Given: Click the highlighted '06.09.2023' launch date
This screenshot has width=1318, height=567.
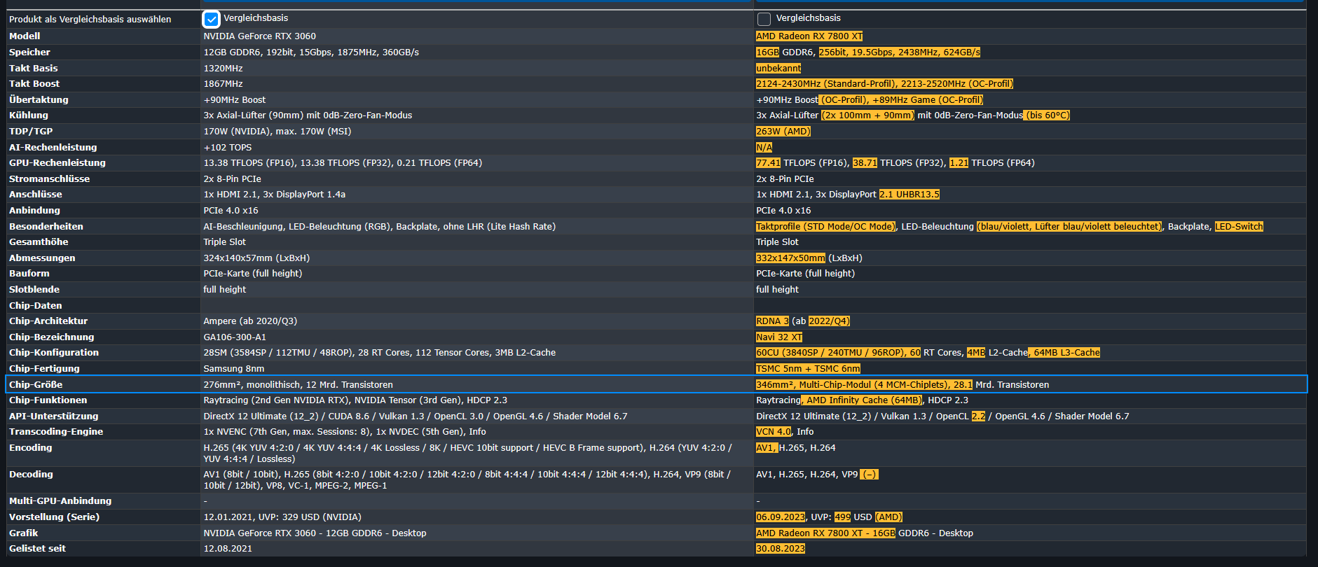Looking at the screenshot, I should [x=781, y=517].
